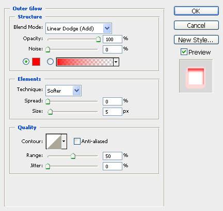The image size is (223, 211).
Task: Click the red-to-transparent gradient bar
Action: click(85, 62)
